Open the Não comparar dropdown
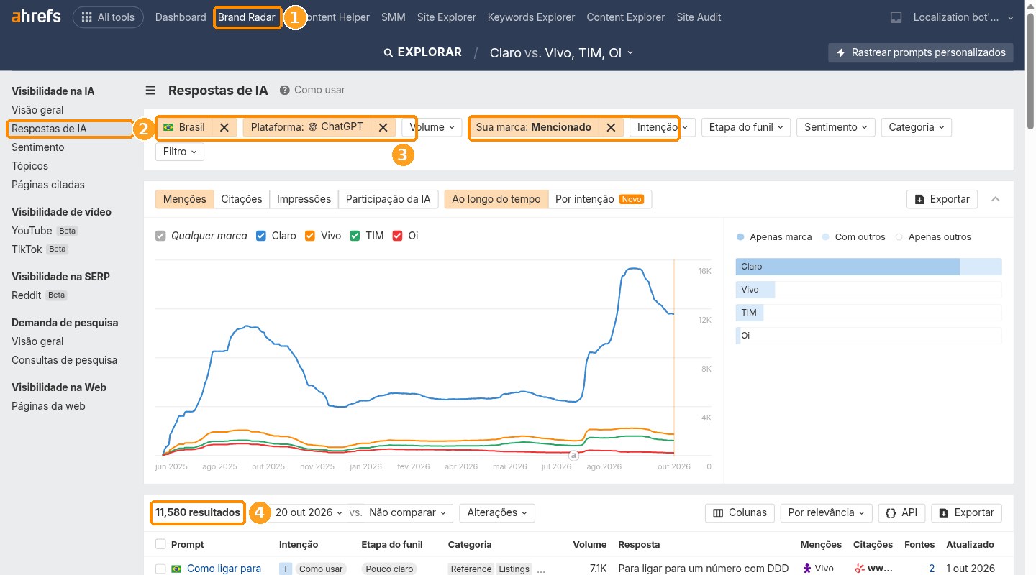This screenshot has width=1036, height=575. 407,512
